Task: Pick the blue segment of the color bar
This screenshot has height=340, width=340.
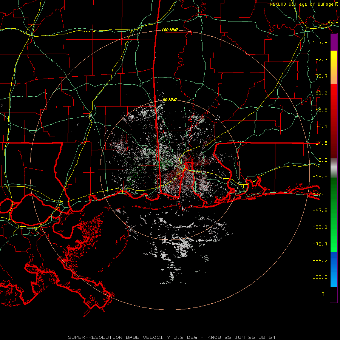Action: 334,269
